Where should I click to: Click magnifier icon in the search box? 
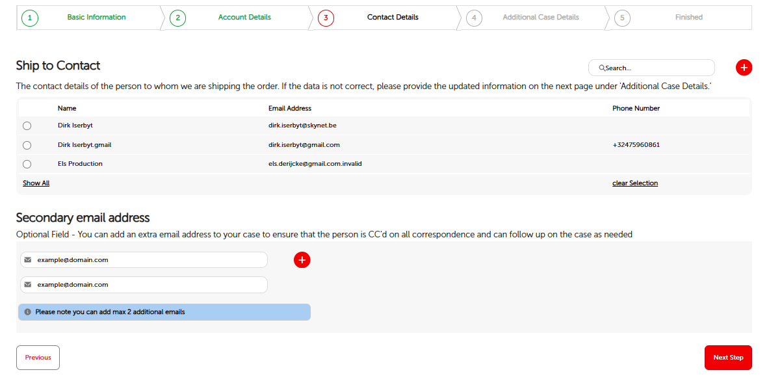click(602, 68)
